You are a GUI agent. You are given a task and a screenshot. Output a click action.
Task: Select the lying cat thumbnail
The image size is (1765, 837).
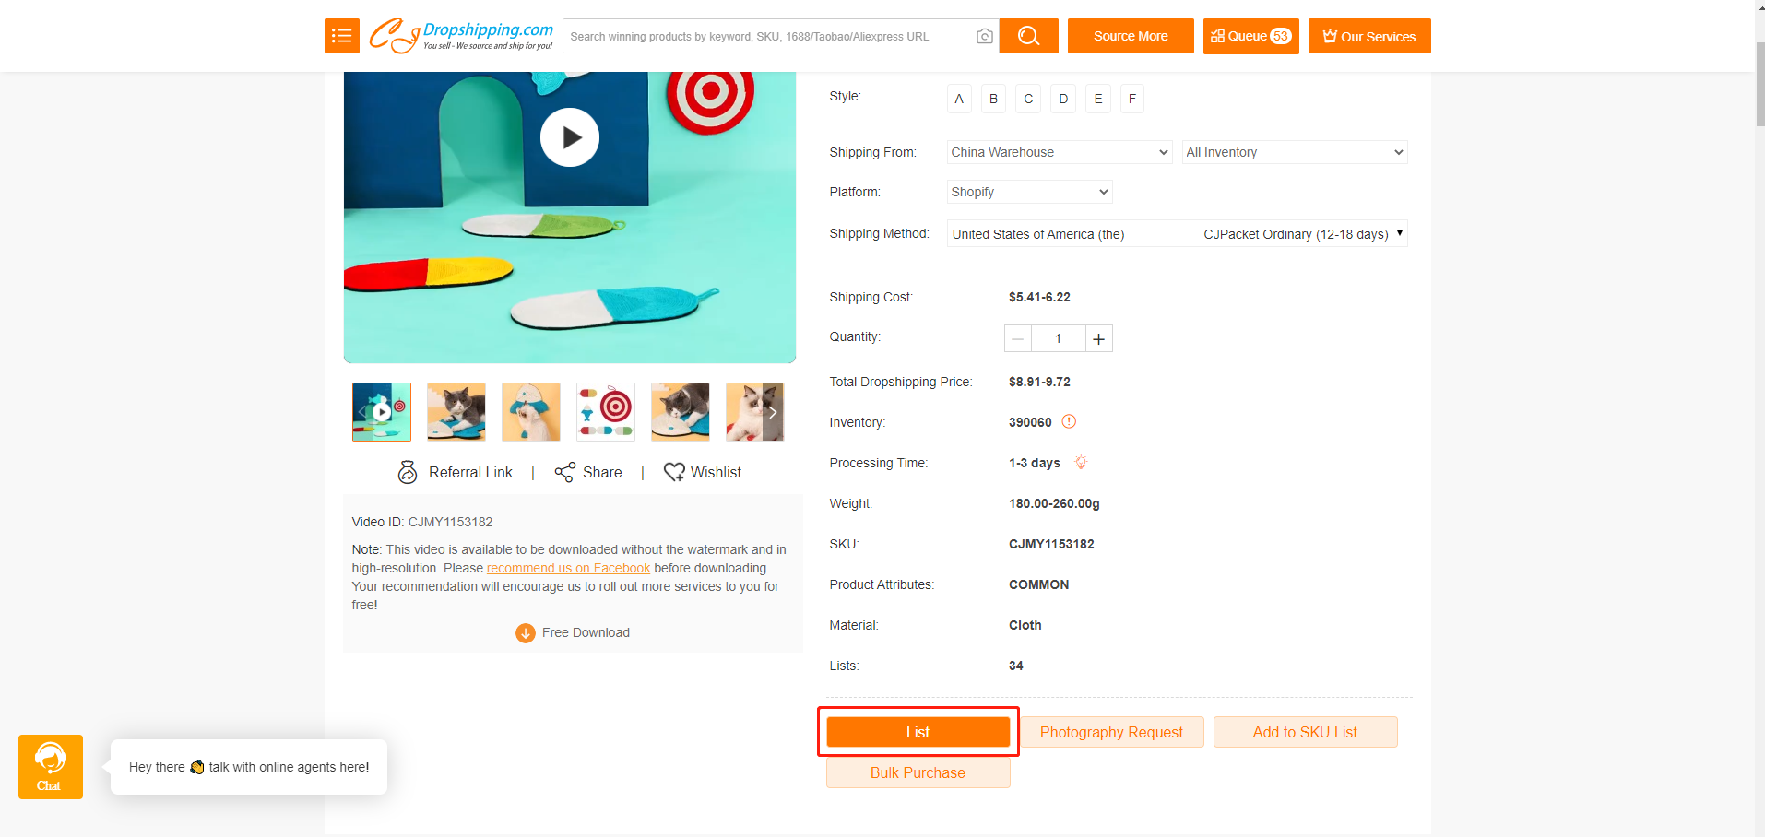pos(681,412)
